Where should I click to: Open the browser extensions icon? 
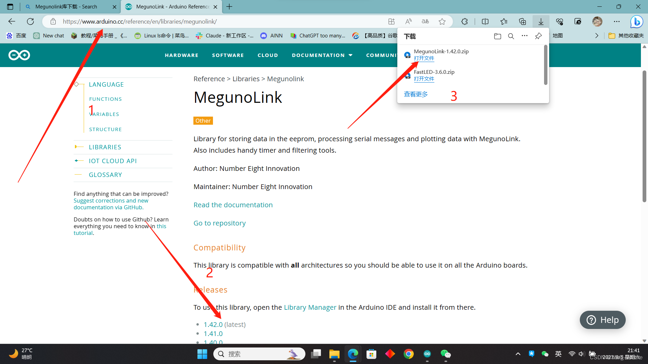[464, 22]
